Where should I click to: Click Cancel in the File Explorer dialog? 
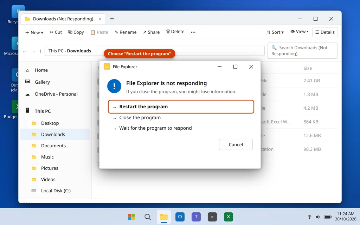tap(236, 144)
